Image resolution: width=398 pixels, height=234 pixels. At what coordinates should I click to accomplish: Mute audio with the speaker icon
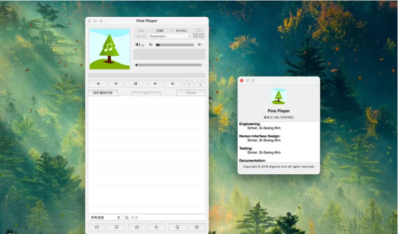click(x=138, y=45)
